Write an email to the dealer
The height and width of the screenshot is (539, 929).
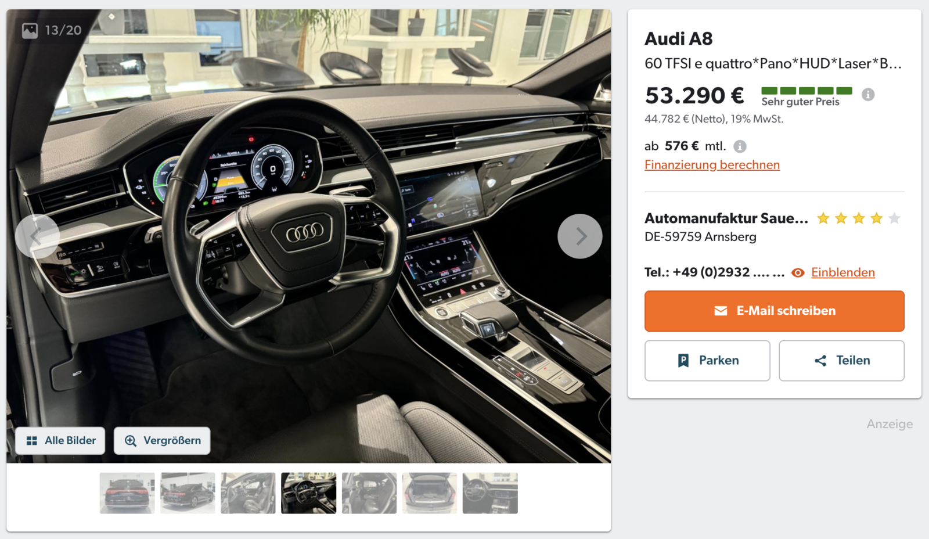(774, 311)
